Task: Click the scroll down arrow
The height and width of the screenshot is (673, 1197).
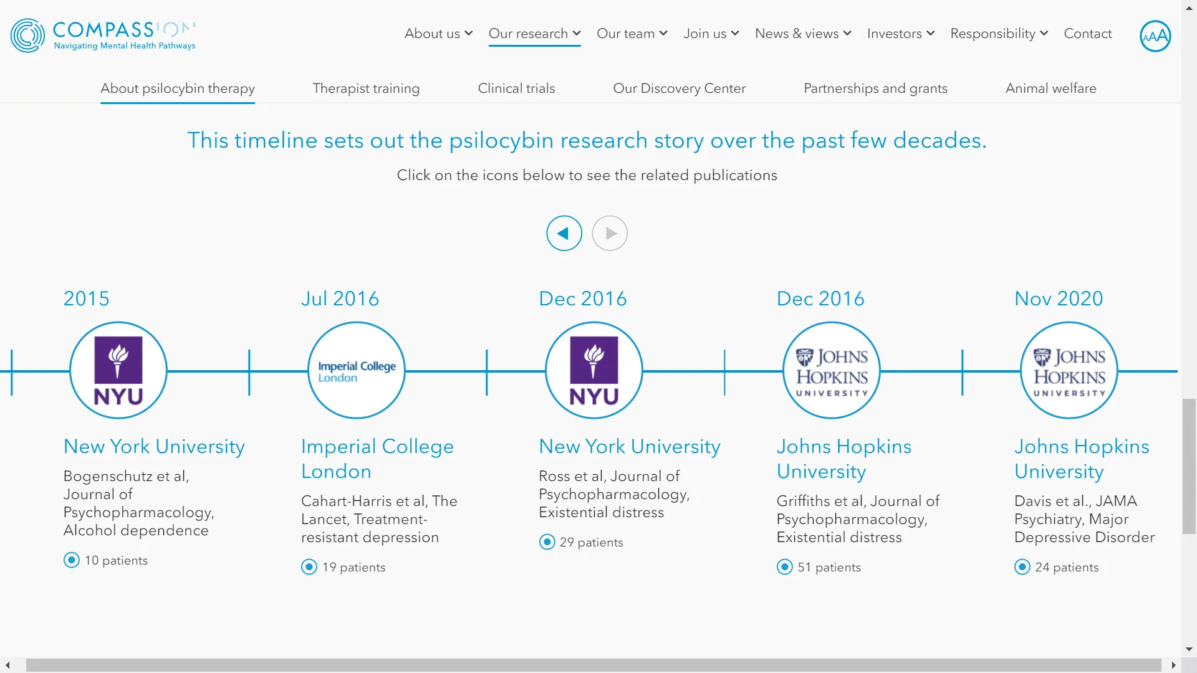Action: [x=1189, y=649]
